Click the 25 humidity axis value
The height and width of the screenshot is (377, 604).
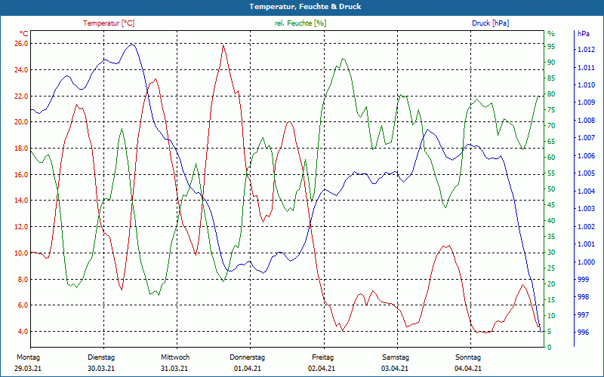tap(551, 268)
